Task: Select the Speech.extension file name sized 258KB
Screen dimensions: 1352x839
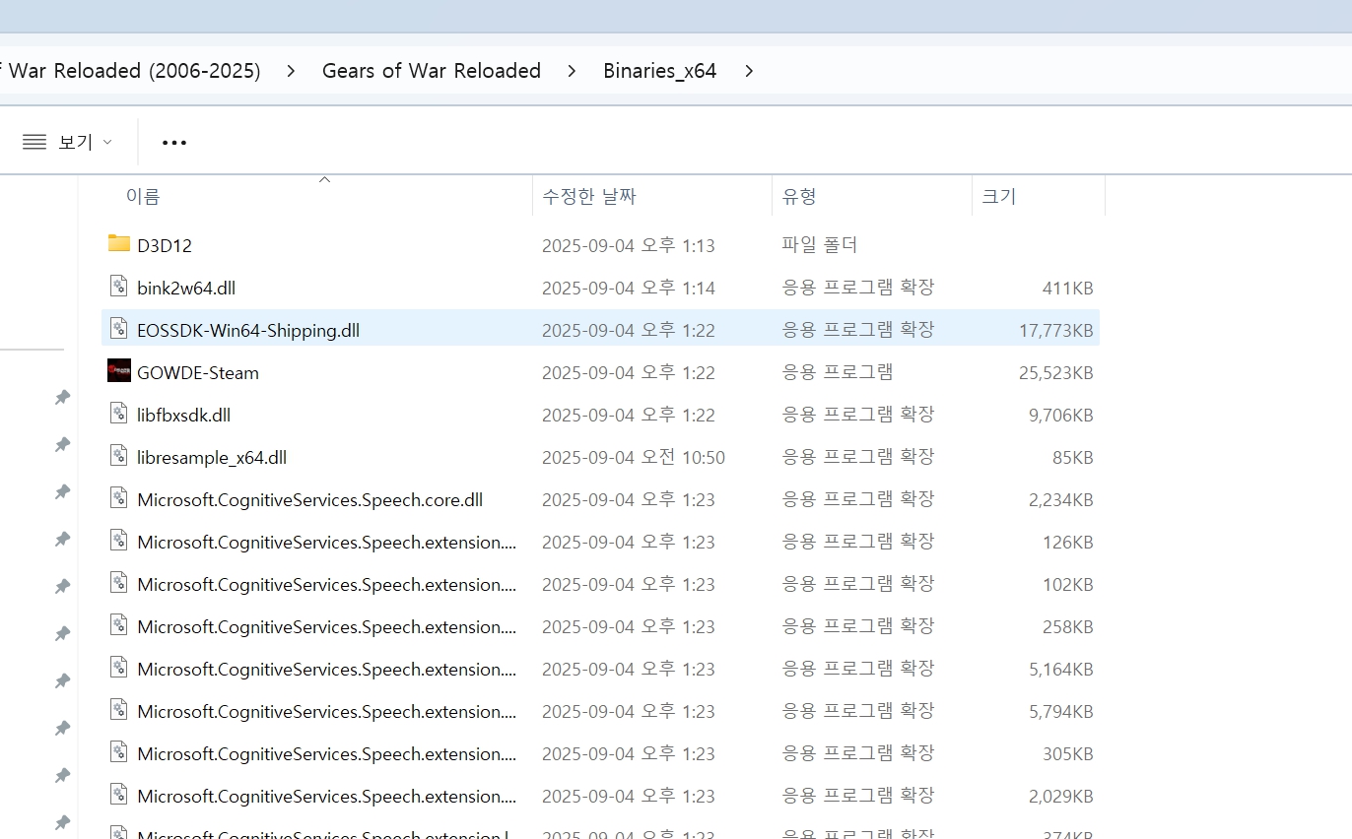Action: pyautogui.click(x=327, y=626)
